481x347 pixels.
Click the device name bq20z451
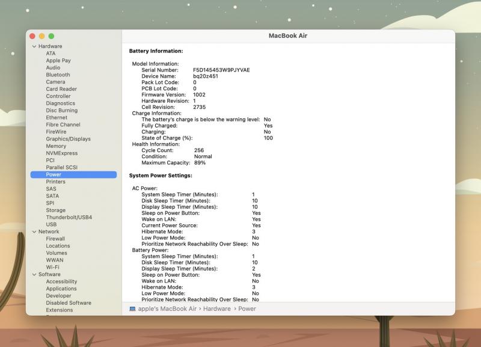click(x=206, y=76)
